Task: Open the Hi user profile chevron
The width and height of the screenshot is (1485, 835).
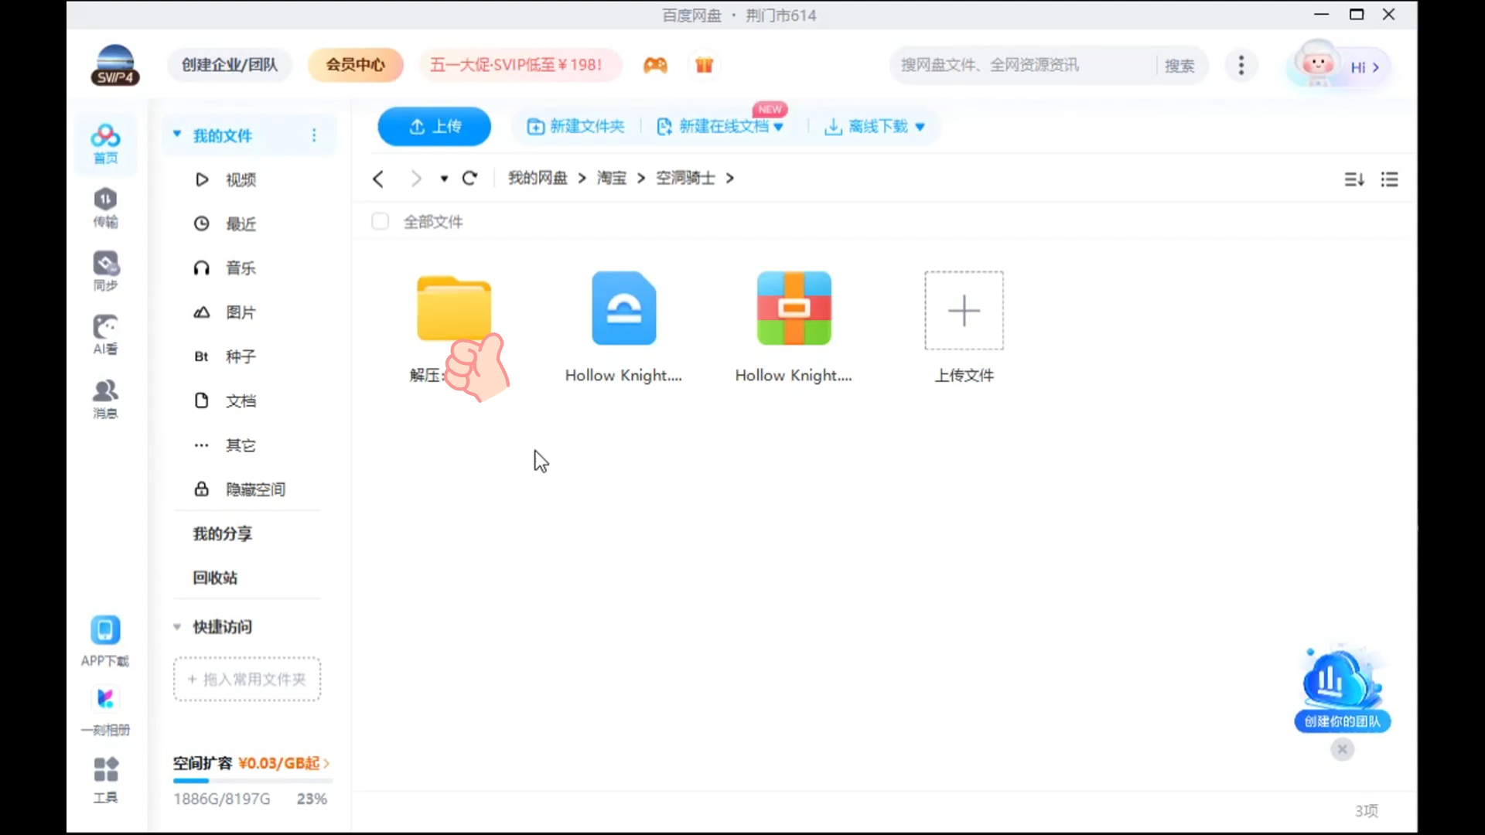Action: (x=1376, y=67)
